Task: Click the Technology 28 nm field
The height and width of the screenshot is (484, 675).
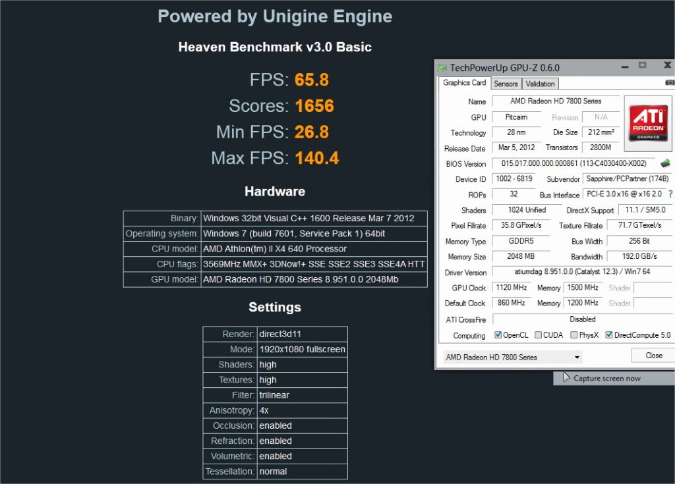Action: pyautogui.click(x=516, y=132)
